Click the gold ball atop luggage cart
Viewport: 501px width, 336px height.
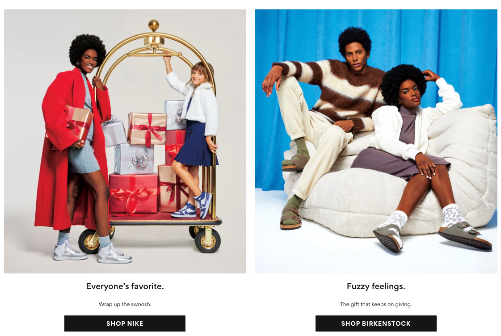(154, 25)
